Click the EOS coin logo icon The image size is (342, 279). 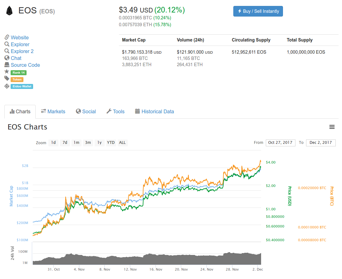(9, 11)
